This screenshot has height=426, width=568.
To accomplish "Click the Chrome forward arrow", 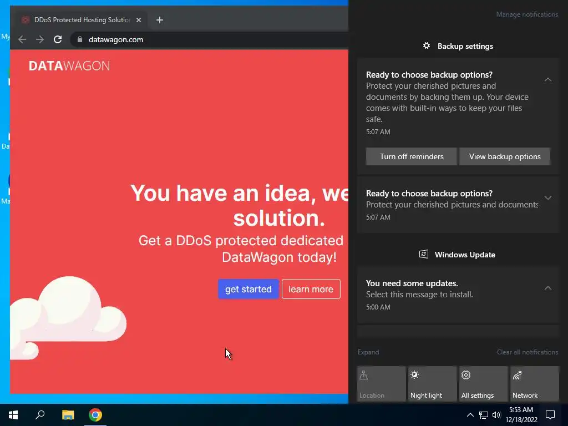I will coord(40,39).
